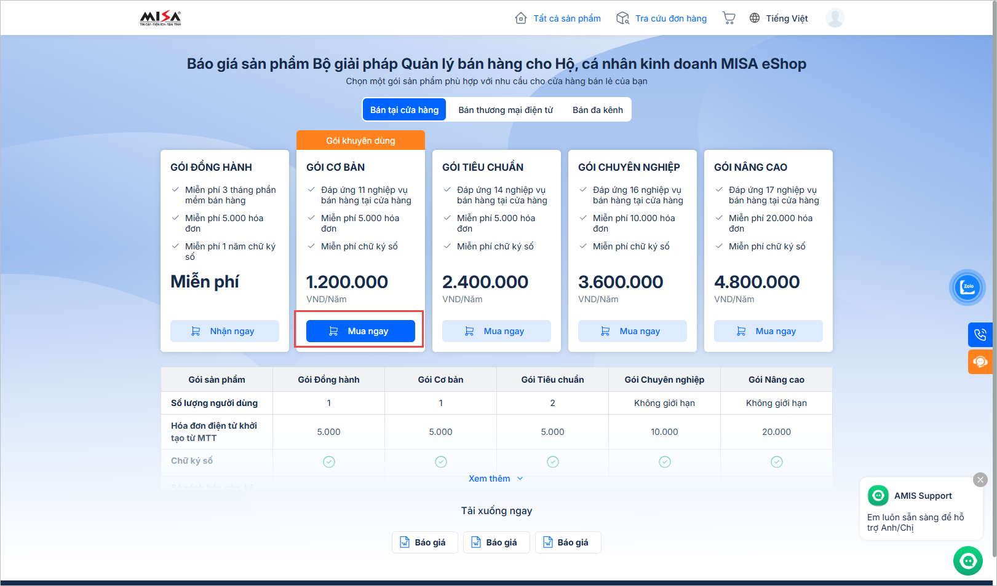The image size is (997, 586).
Task: Click the 3.600.000 price
Action: tap(621, 282)
